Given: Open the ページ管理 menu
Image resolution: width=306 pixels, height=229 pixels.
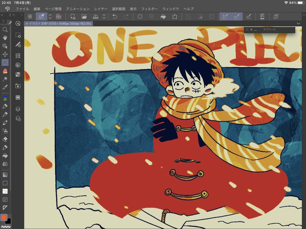Looking at the screenshot, I should (x=53, y=9).
